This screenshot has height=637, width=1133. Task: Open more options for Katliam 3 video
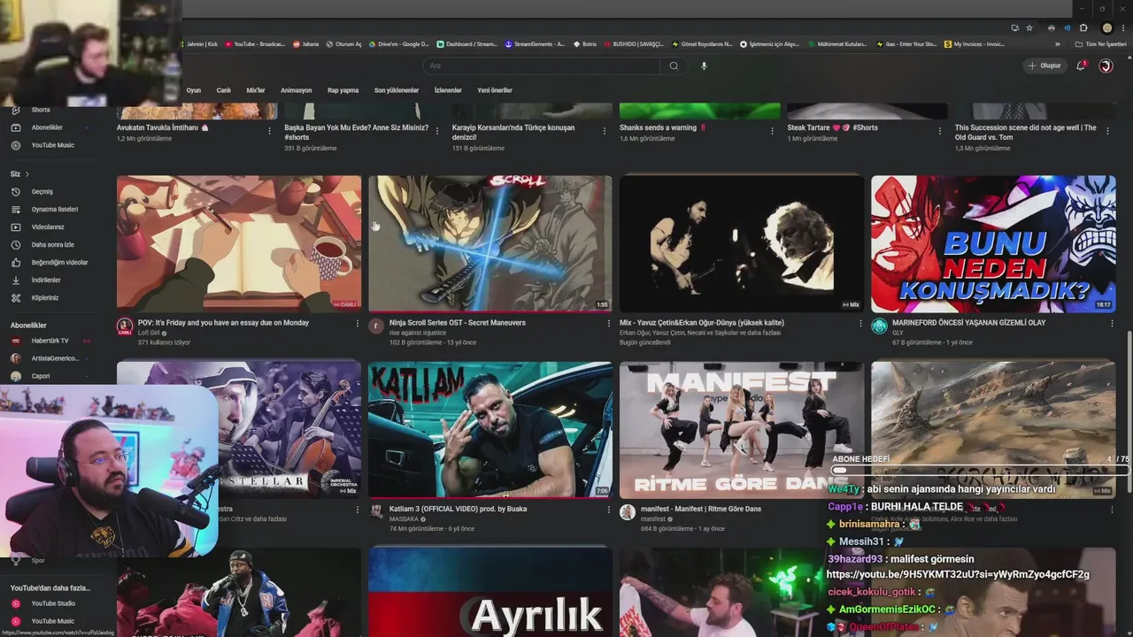[x=609, y=510]
